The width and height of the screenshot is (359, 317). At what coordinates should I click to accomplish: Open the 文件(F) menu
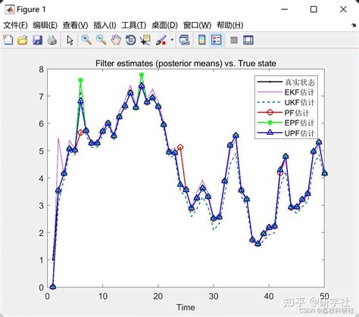pyautogui.click(x=15, y=25)
